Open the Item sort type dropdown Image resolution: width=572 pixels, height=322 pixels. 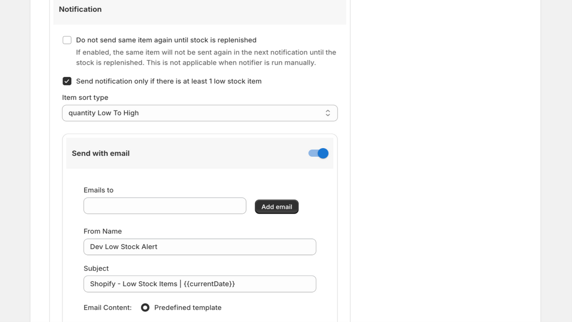coord(200,113)
